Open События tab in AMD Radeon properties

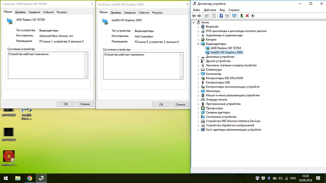tap(48, 12)
